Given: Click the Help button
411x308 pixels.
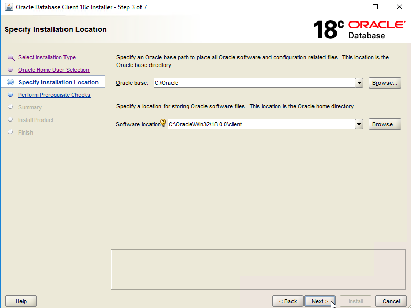Looking at the screenshot, I should point(21,302).
